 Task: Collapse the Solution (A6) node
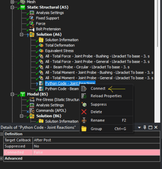tap(22, 34)
